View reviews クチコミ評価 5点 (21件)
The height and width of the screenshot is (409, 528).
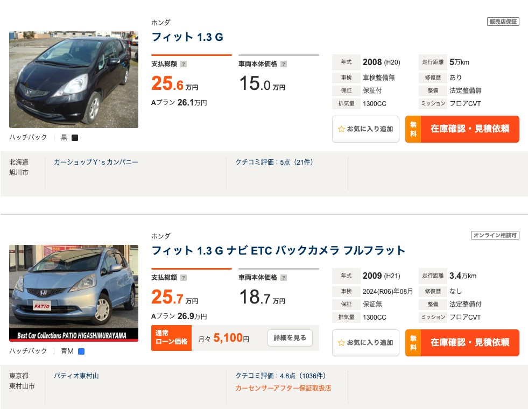tap(274, 162)
